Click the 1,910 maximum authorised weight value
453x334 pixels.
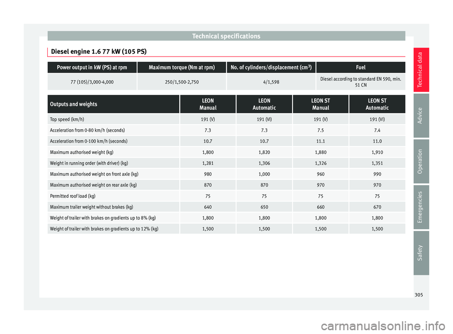(377, 152)
